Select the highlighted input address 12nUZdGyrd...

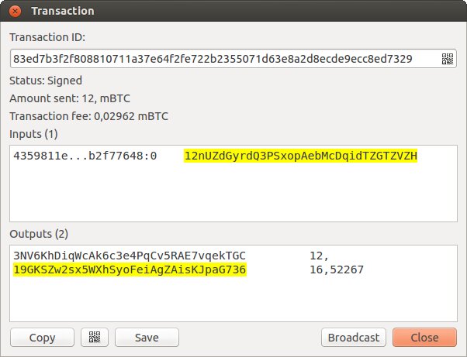point(301,156)
